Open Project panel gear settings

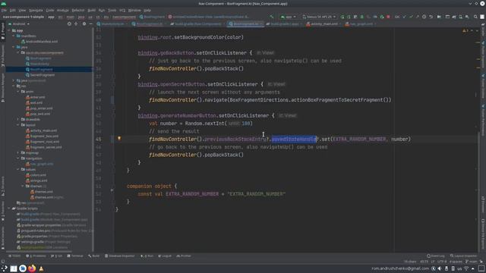(84, 24)
